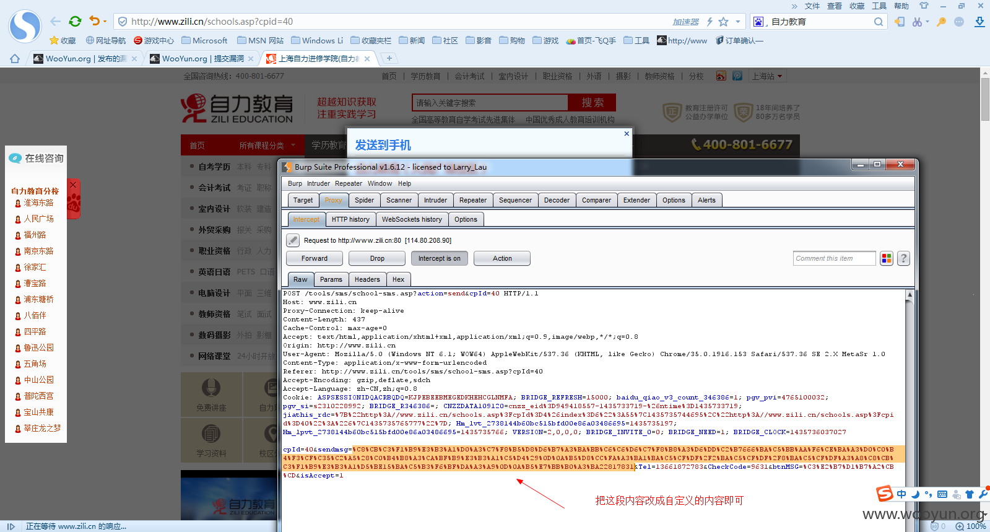990x532 pixels.
Task: Open 游戏中心 bookmark
Action: coord(154,40)
